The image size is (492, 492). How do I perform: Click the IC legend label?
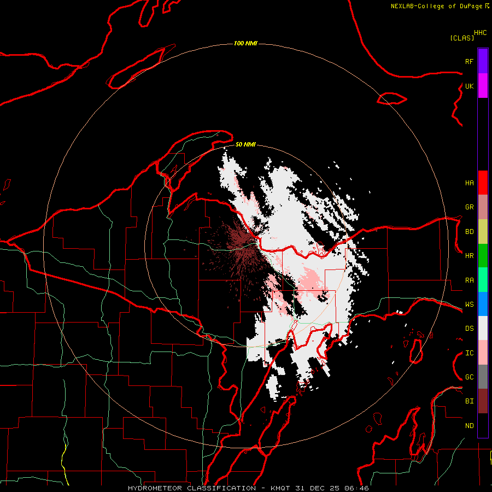(x=469, y=353)
